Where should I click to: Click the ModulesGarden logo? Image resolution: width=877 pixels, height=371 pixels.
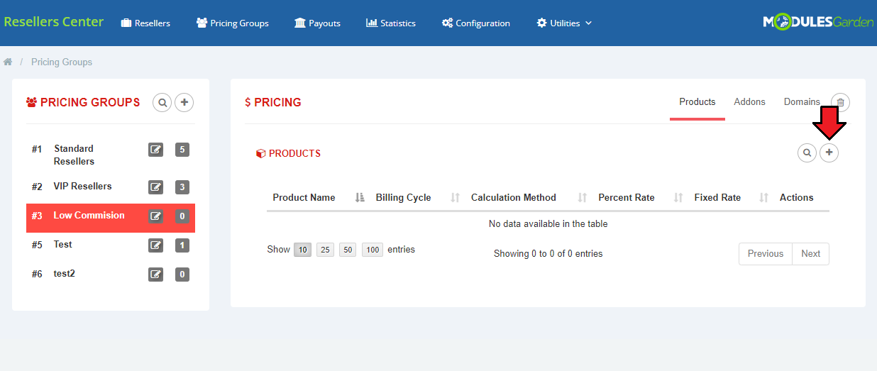tap(818, 23)
